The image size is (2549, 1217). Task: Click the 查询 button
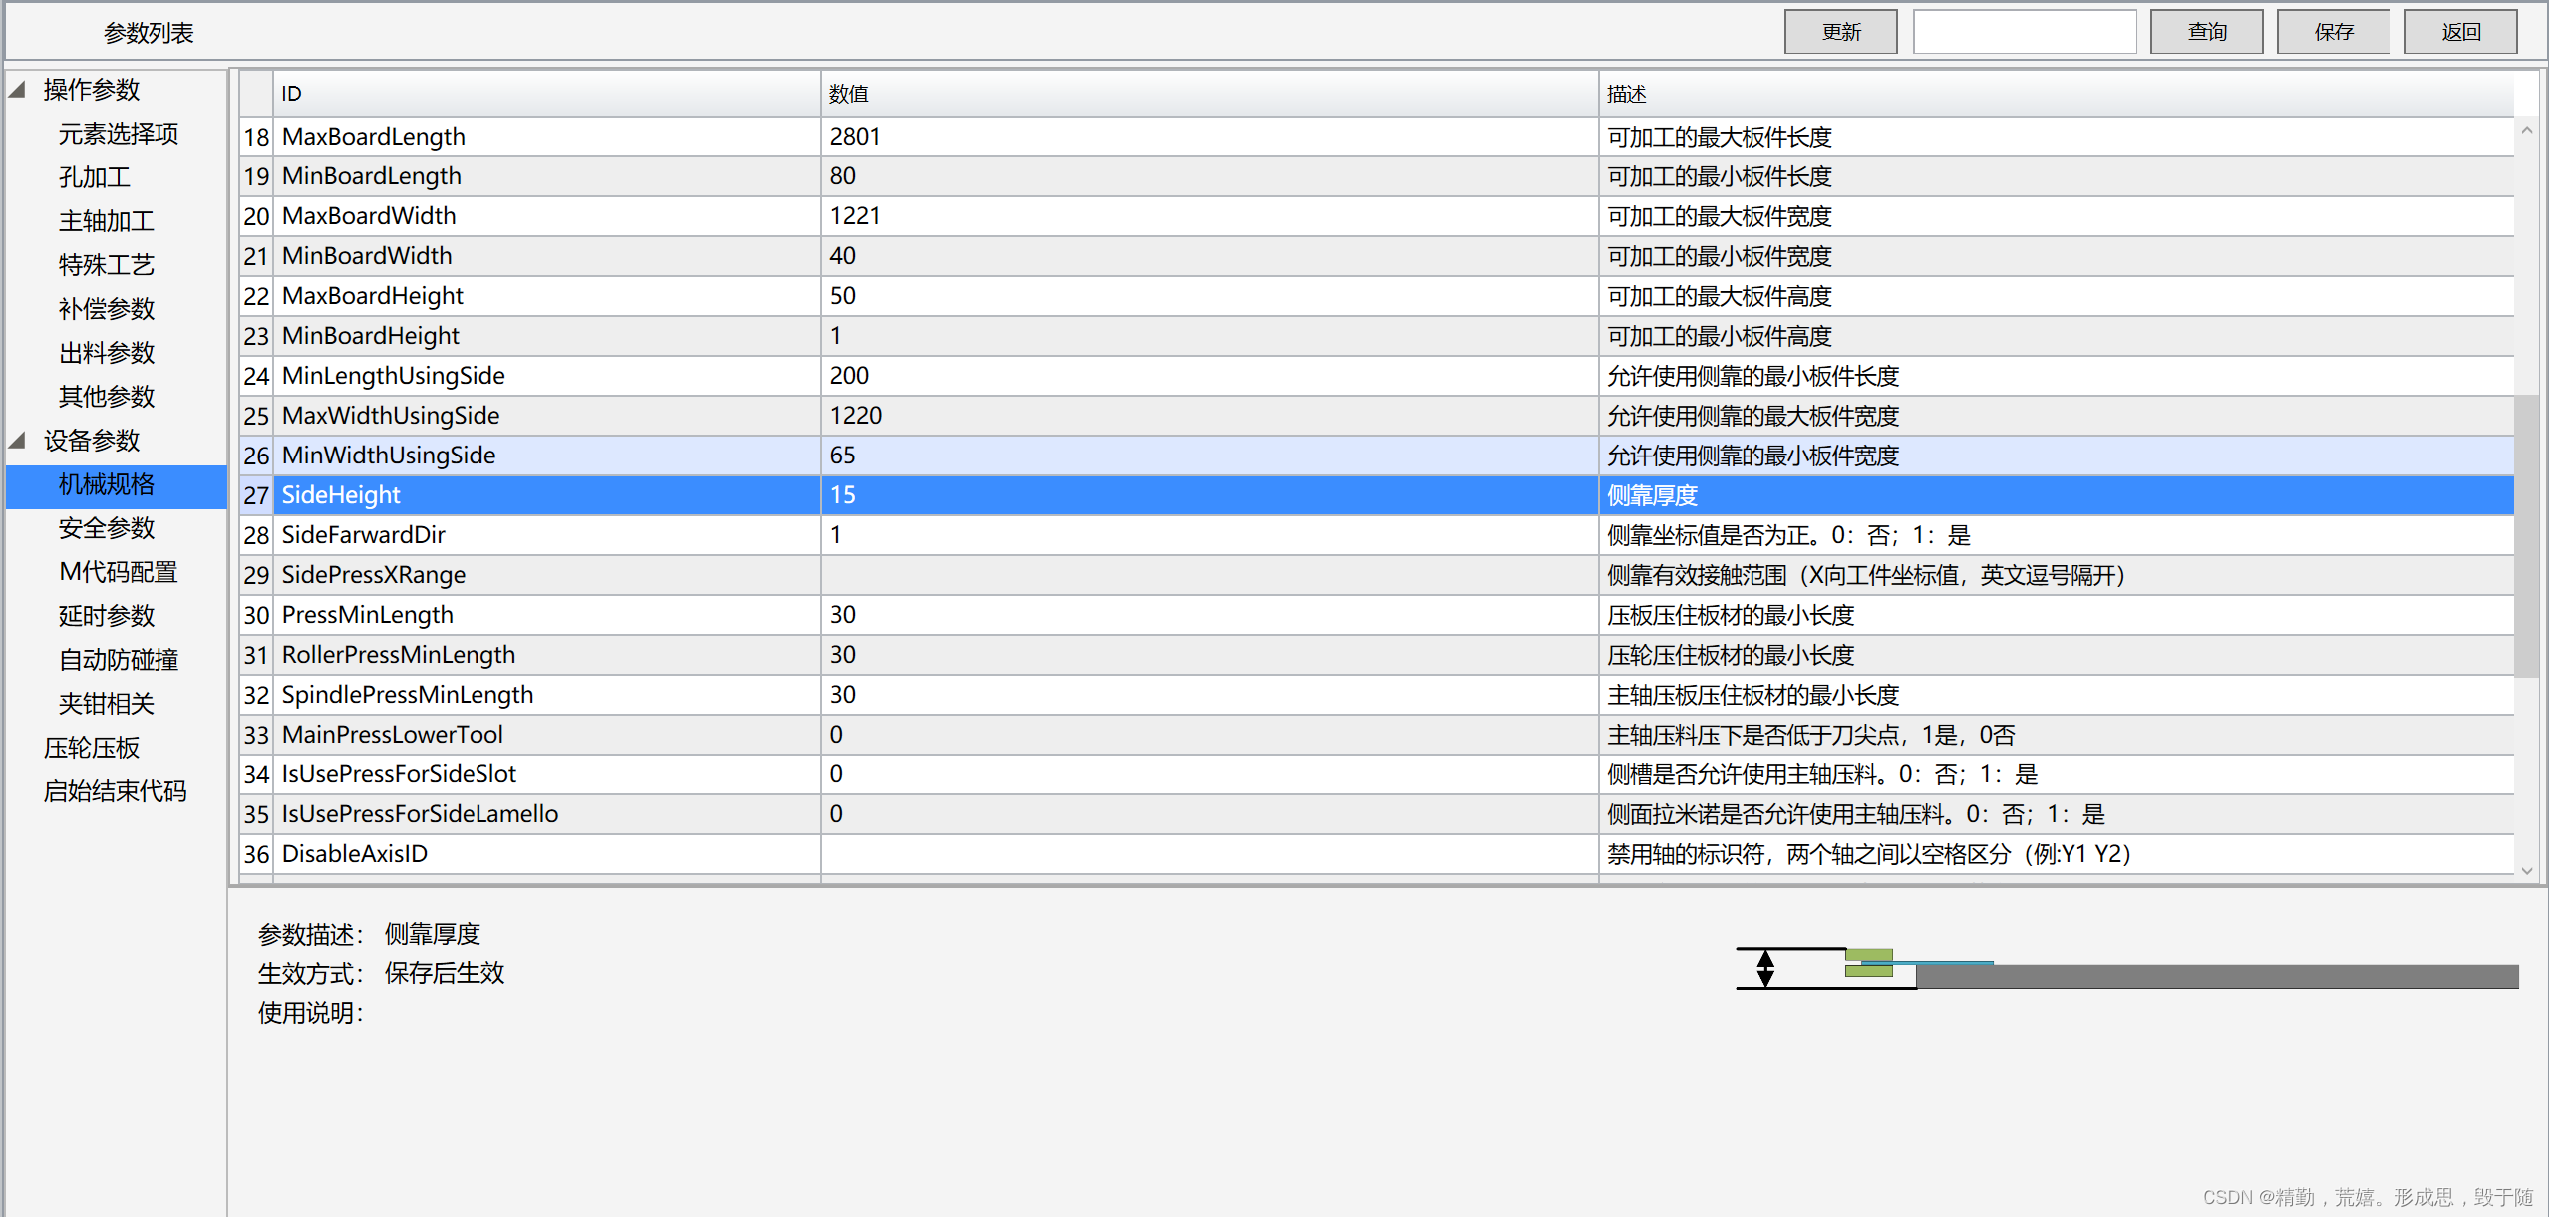[x=2206, y=32]
